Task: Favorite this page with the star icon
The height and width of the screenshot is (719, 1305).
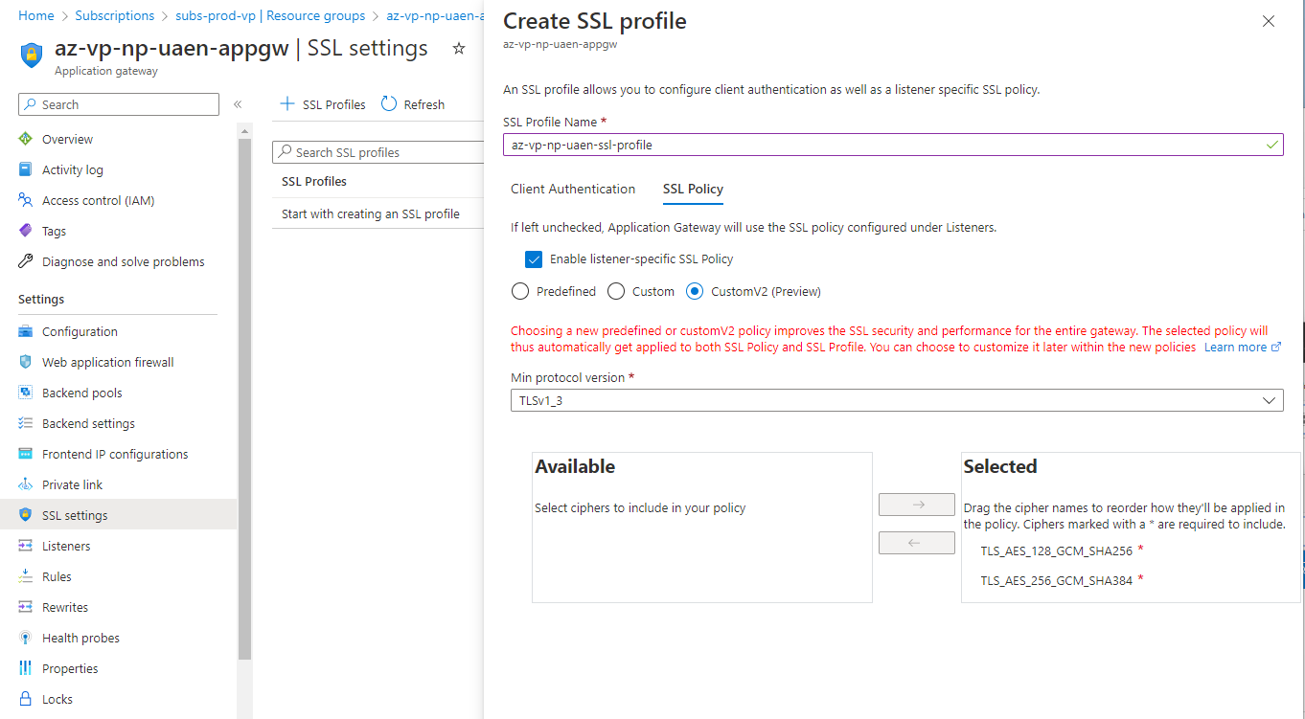Action: point(459,48)
